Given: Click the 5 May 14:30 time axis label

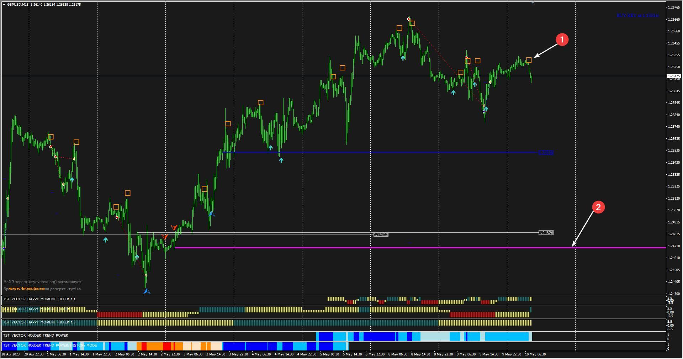Looking at the screenshot, I should click(352, 354).
